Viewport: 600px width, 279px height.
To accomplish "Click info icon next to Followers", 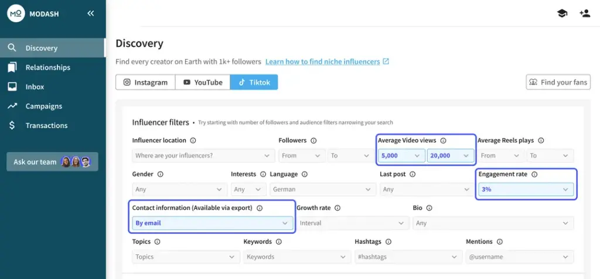I will tap(313, 140).
